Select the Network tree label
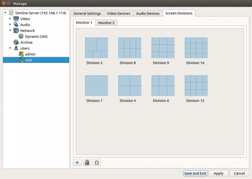 [27, 31]
